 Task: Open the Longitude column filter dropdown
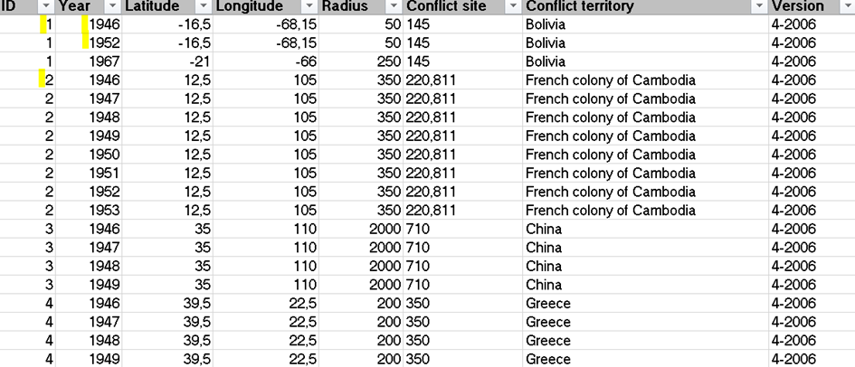point(310,7)
